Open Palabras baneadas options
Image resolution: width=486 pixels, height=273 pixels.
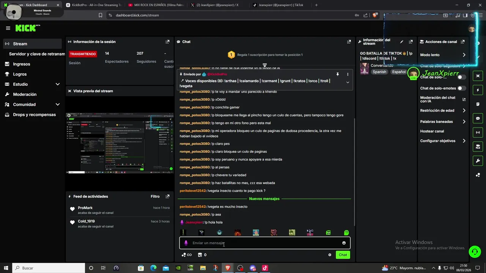click(x=443, y=122)
